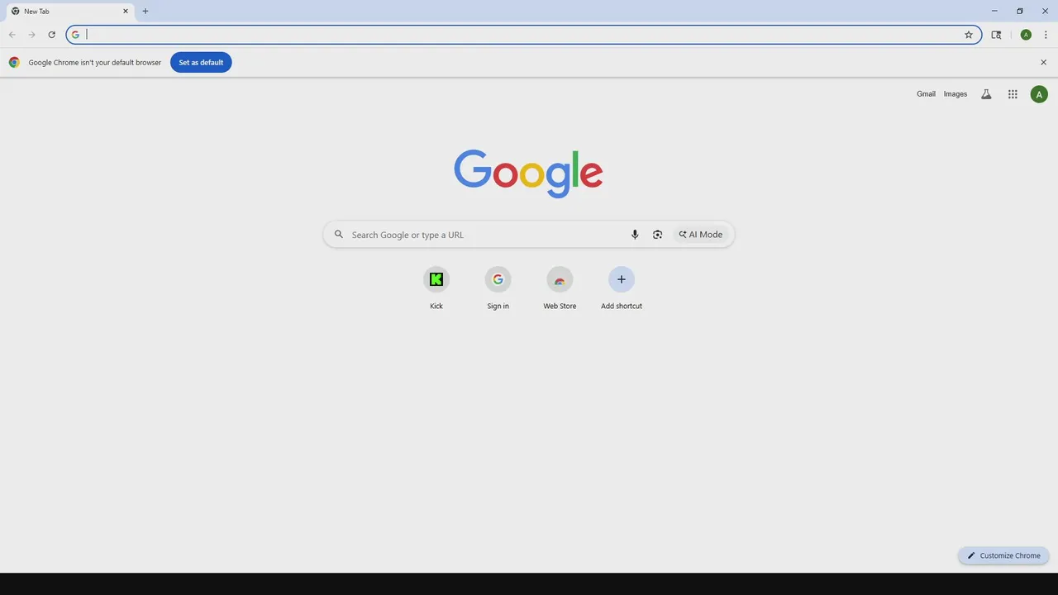Open a new tab with plus button
Screen dimensions: 1058x595
point(145,12)
